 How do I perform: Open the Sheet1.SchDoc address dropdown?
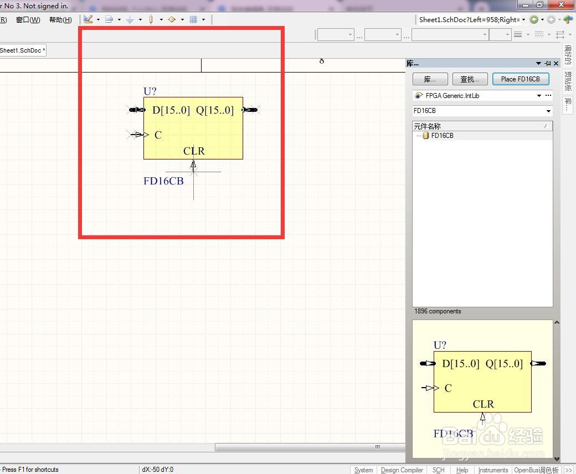click(523, 19)
